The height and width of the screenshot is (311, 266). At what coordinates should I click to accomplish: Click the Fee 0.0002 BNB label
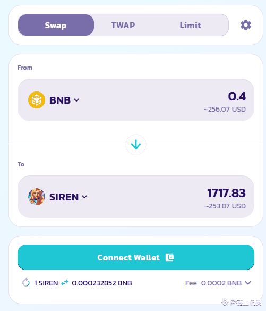click(213, 283)
